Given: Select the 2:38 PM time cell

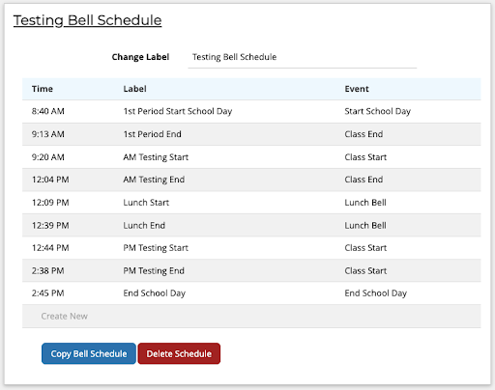Looking at the screenshot, I should (x=47, y=270).
